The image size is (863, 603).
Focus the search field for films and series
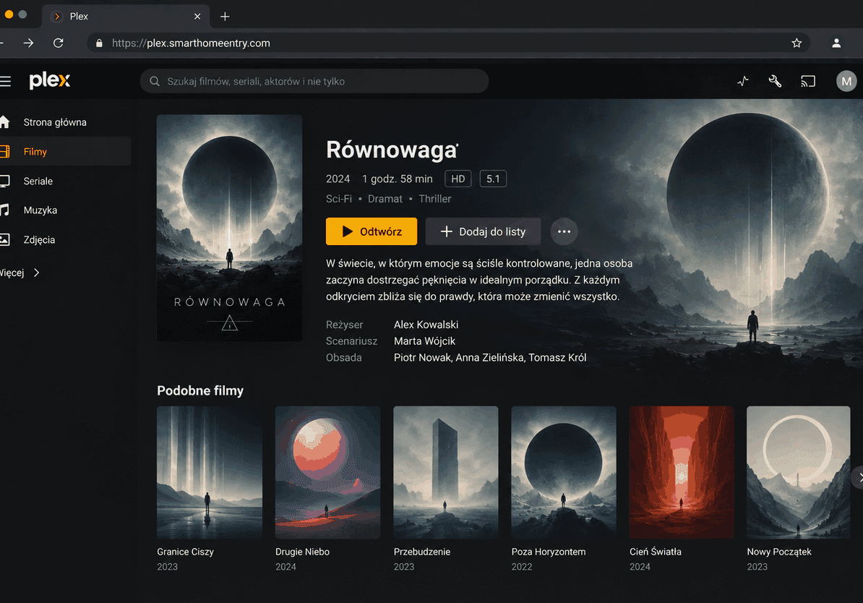pos(314,82)
